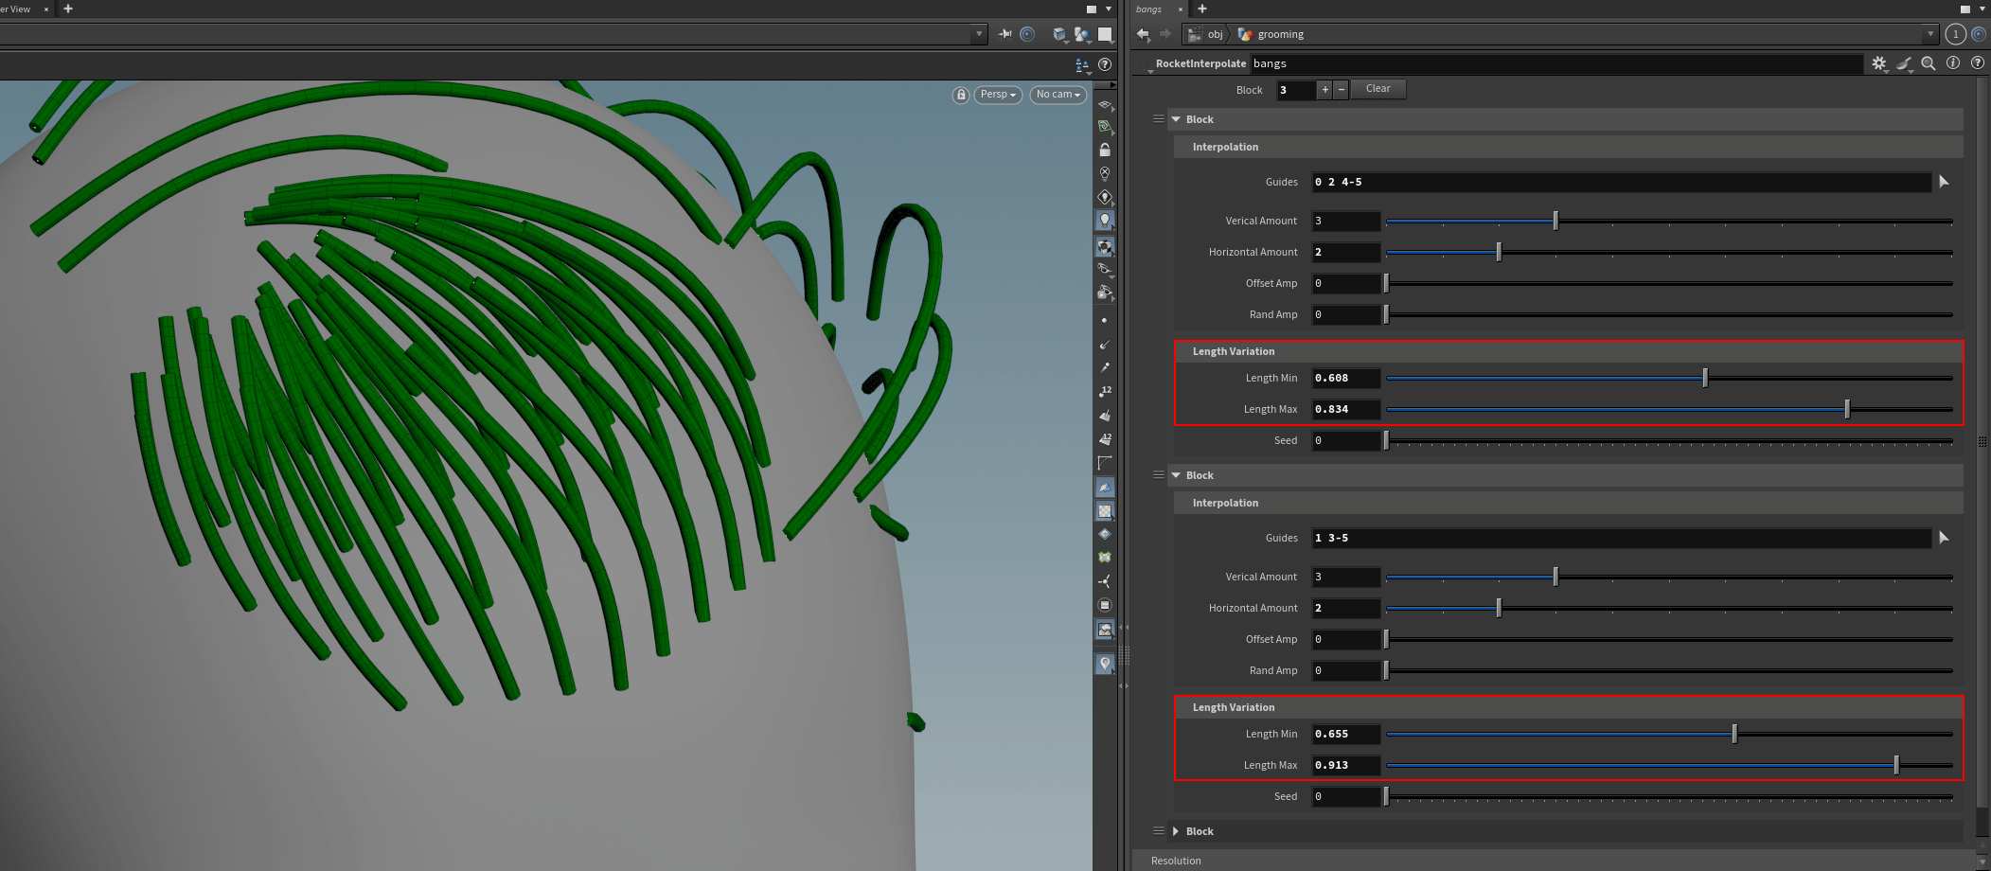This screenshot has height=871, width=1991.
Task: Click the circled number 1 pin icon
Action: (x=1955, y=34)
